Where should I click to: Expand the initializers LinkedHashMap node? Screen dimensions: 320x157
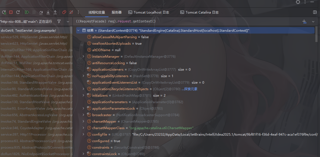point(83,96)
